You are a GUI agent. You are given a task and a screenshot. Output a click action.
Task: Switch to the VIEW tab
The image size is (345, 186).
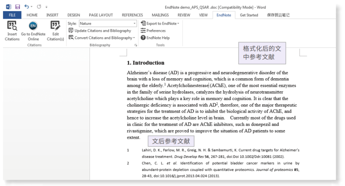[203, 15]
